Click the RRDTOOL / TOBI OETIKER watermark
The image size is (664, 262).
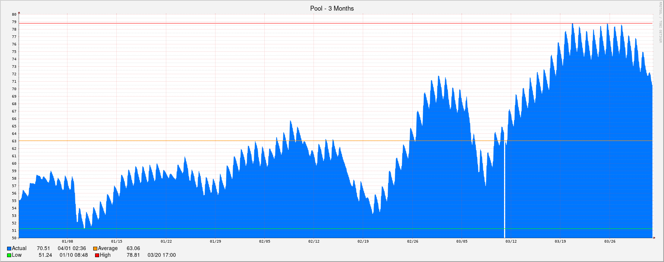[x=660, y=22]
